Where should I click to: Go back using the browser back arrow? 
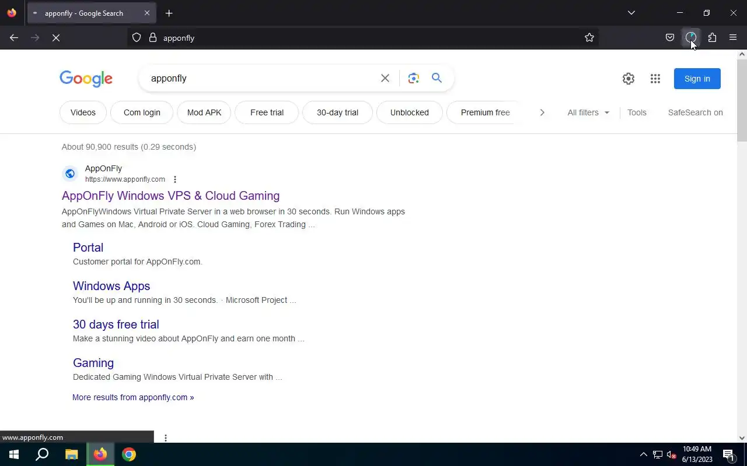click(14, 38)
